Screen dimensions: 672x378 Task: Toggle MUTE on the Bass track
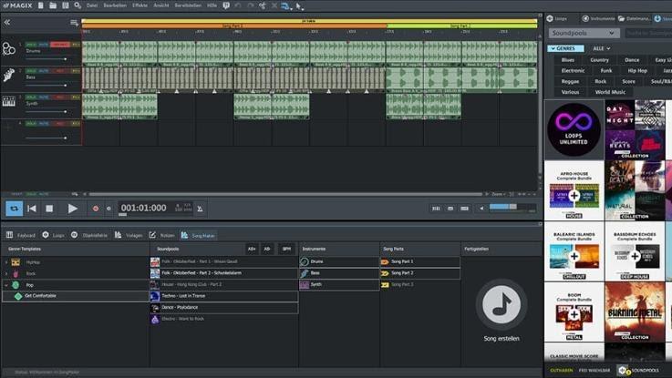pyautogui.click(x=43, y=71)
